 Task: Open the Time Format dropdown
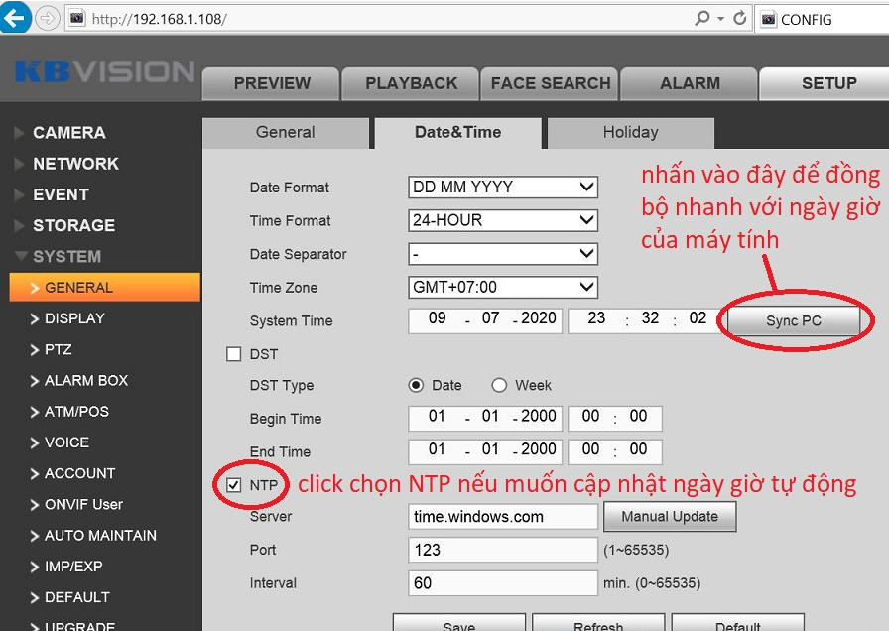tap(503, 221)
